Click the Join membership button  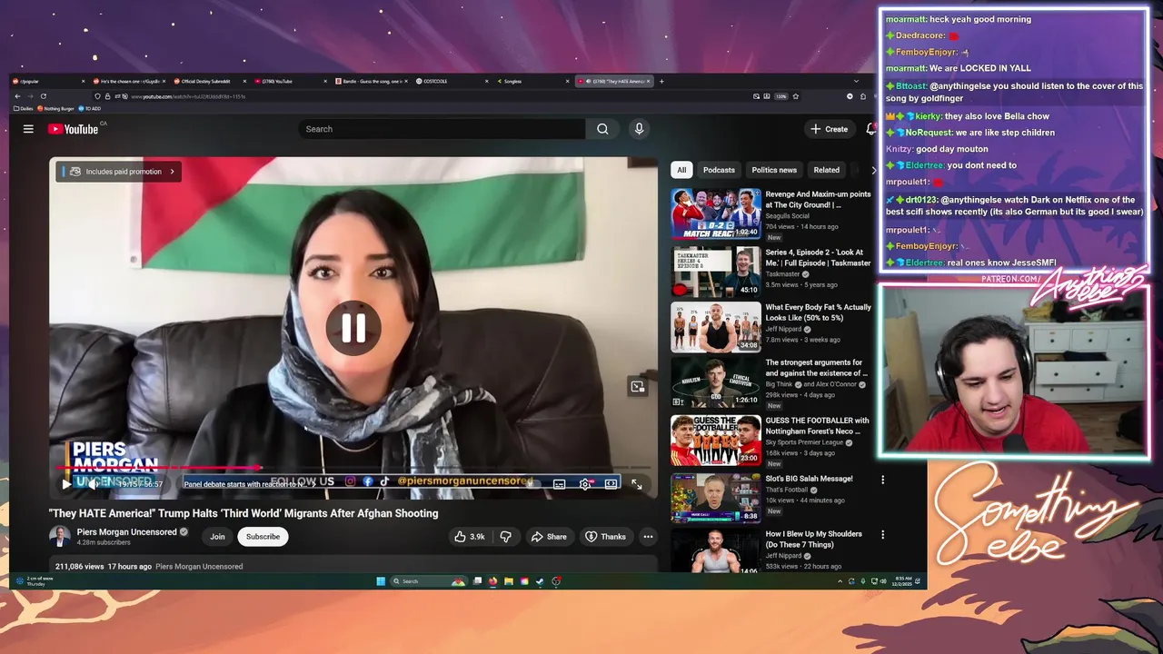pos(217,537)
